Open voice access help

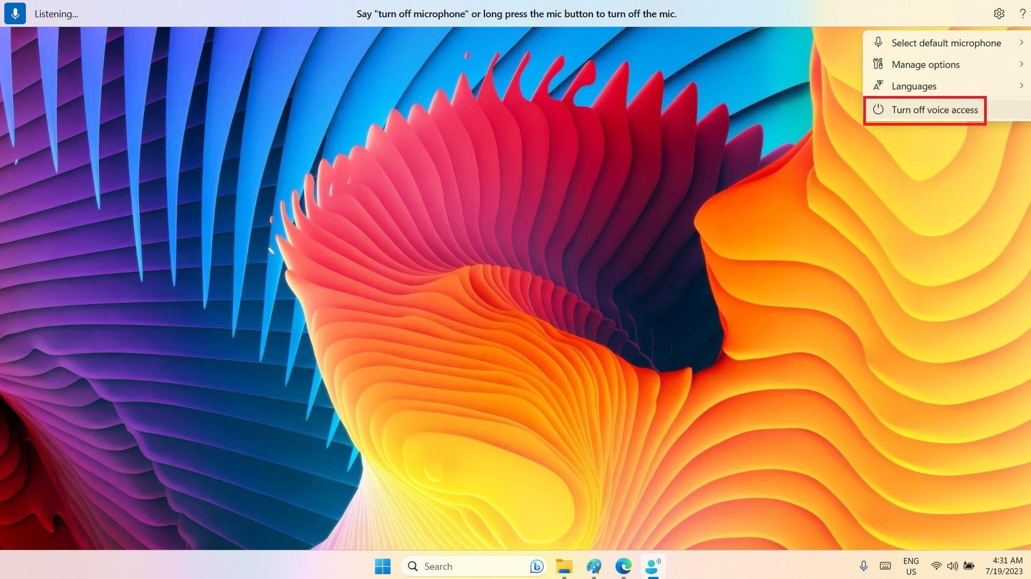1022,13
